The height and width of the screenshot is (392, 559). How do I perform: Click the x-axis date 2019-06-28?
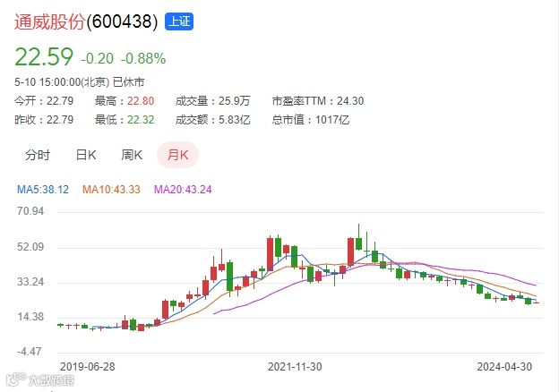click(88, 367)
